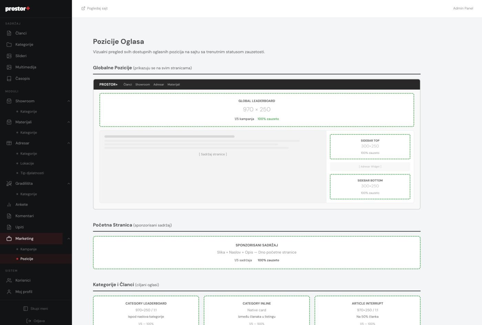The image size is (482, 325).
Task: Click the Upiti file icon
Action: tap(9, 227)
